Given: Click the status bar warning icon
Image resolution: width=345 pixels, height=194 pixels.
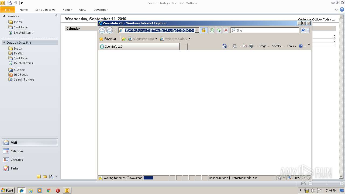Looking at the screenshot, I should [101, 178].
